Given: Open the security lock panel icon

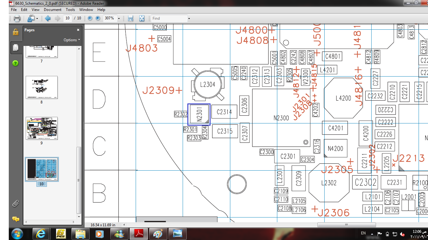Looking at the screenshot, I should 15,32.
